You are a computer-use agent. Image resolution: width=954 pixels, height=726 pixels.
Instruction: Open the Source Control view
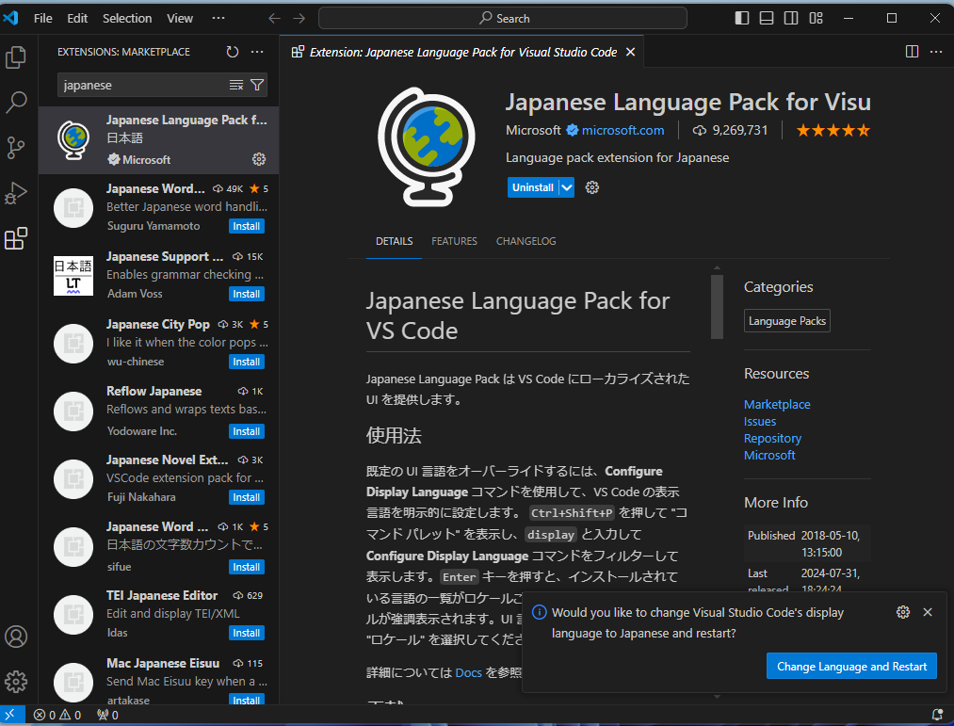pyautogui.click(x=15, y=148)
